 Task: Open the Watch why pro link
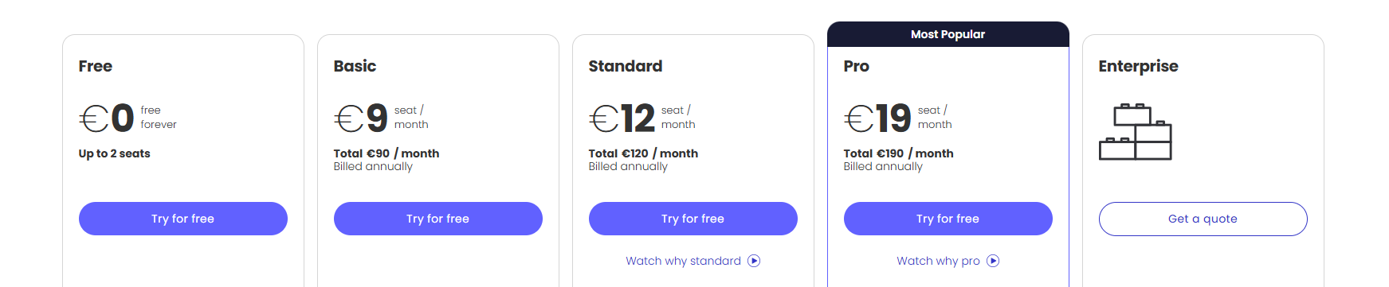click(x=938, y=261)
